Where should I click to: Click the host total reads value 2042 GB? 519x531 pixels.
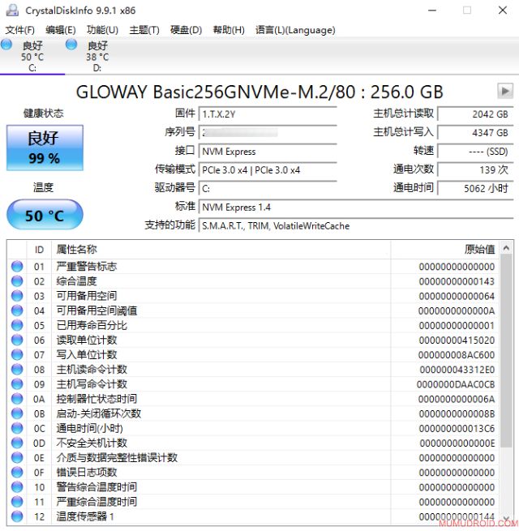point(475,114)
